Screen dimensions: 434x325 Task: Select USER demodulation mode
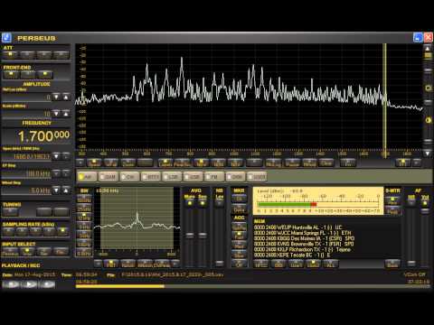click(x=257, y=177)
